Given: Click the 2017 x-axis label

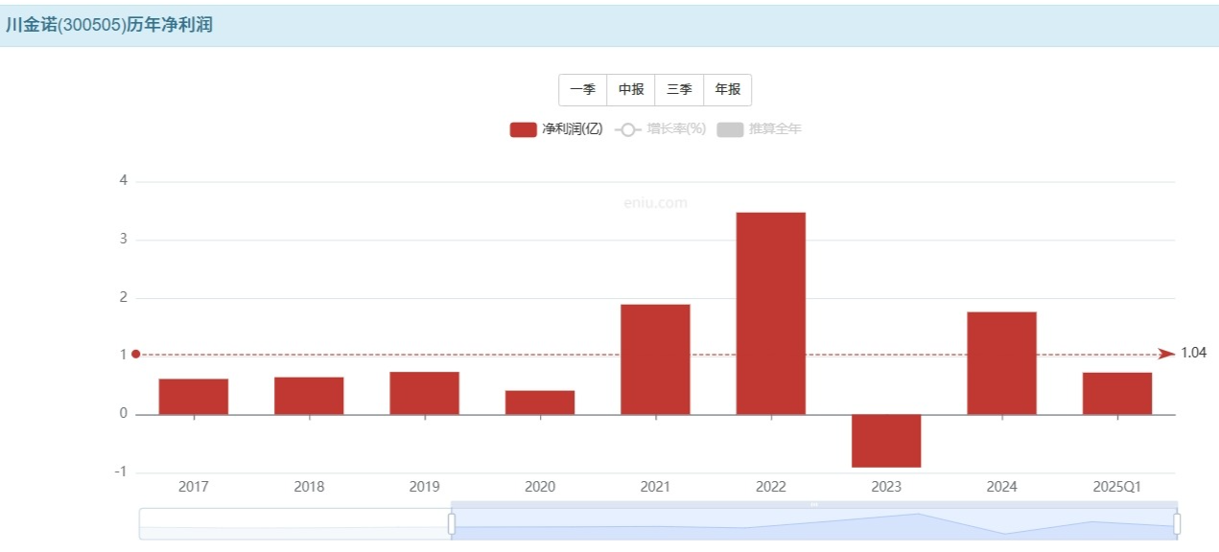Looking at the screenshot, I should tap(194, 487).
